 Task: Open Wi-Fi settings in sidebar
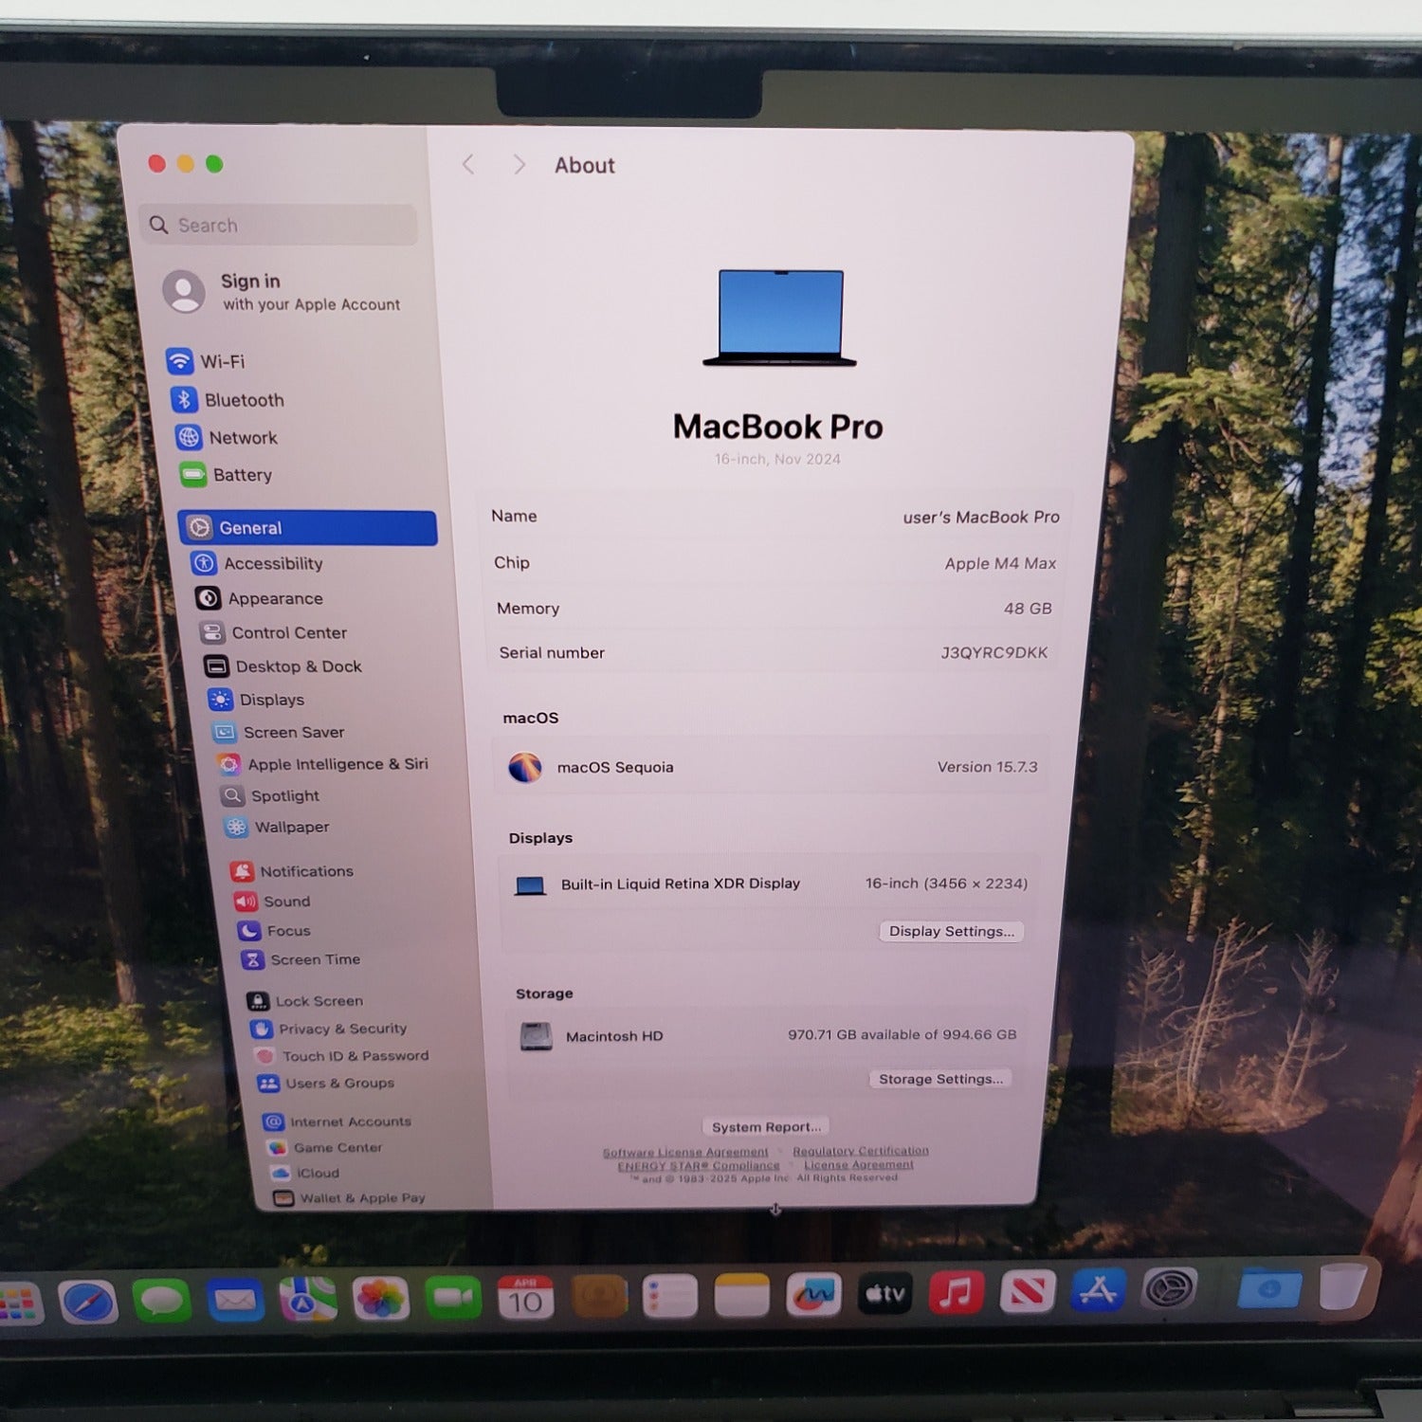[222, 361]
